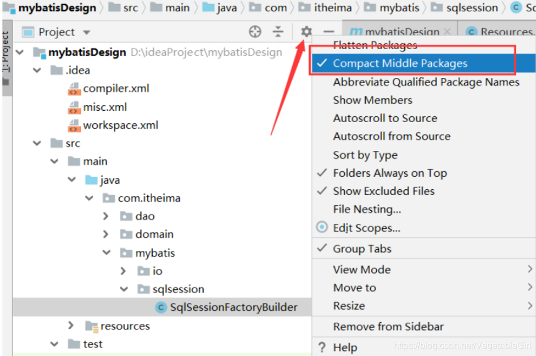
Task: Click the resources folder icon
Action: pyautogui.click(x=92, y=326)
